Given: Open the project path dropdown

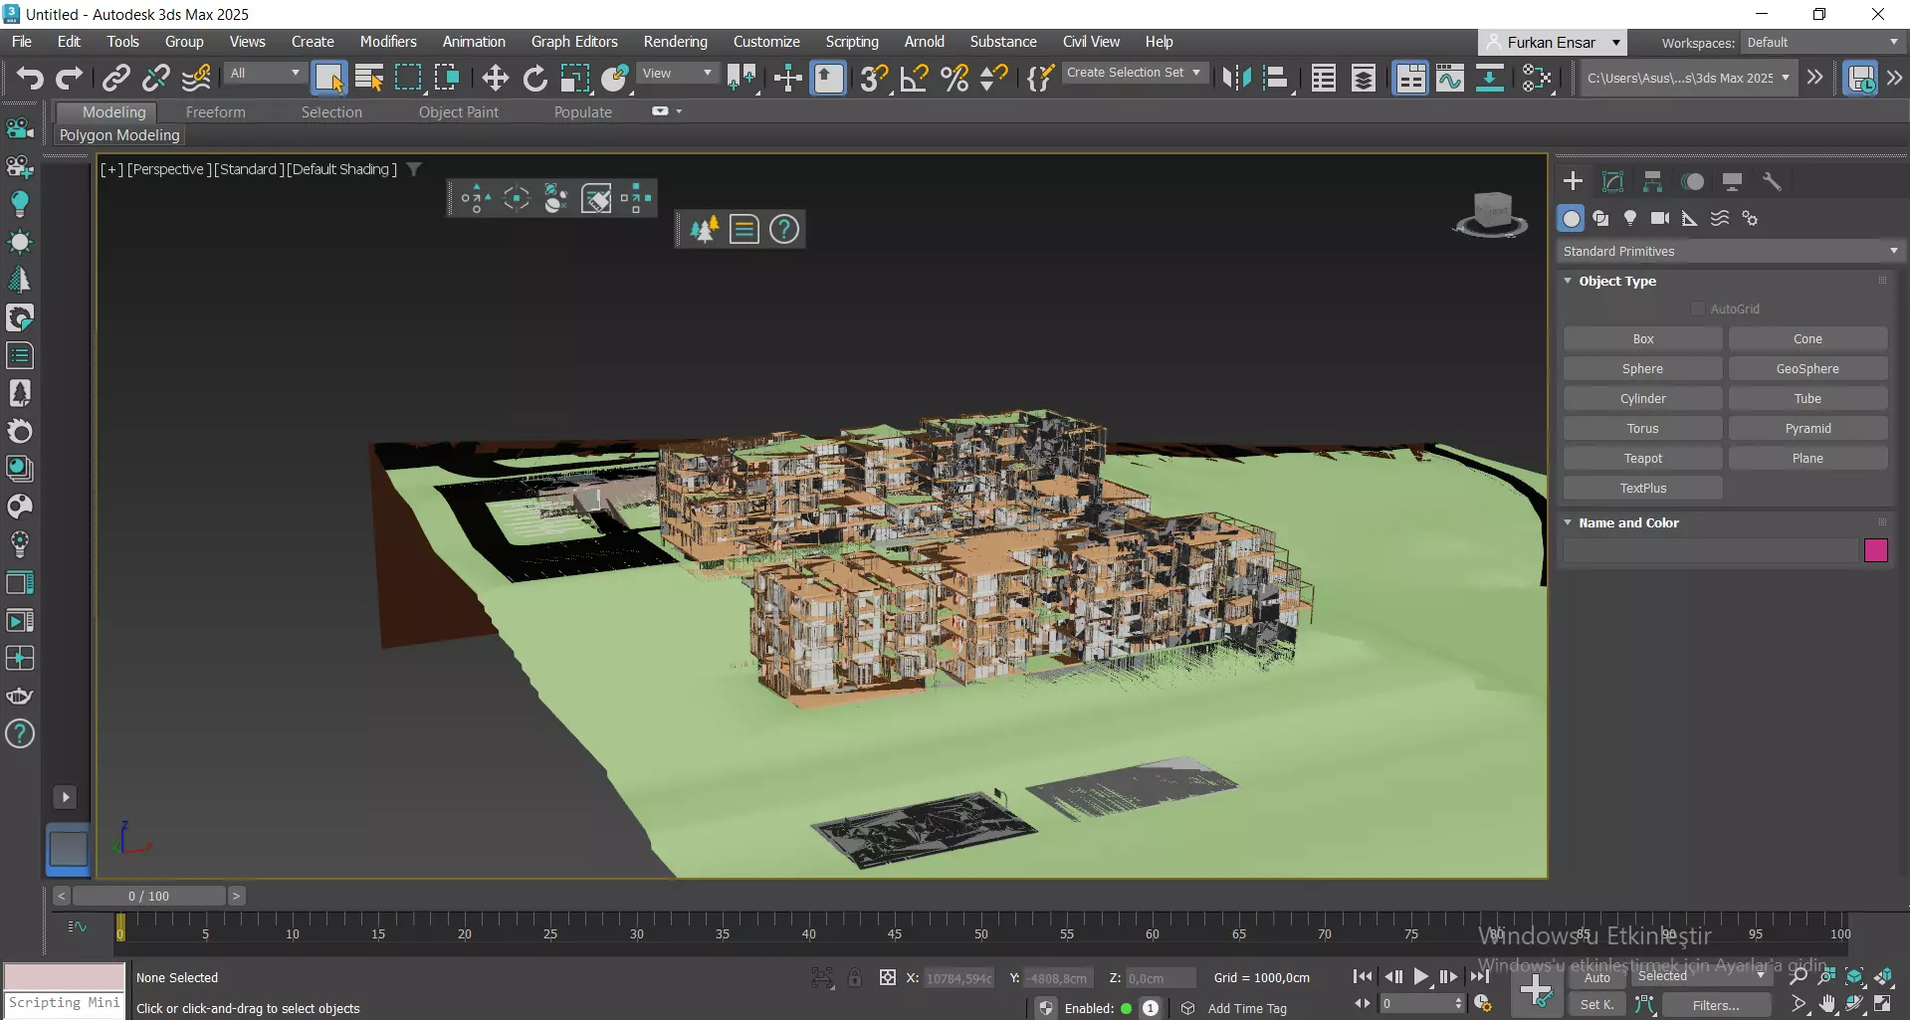Looking at the screenshot, I should 1688,78.
